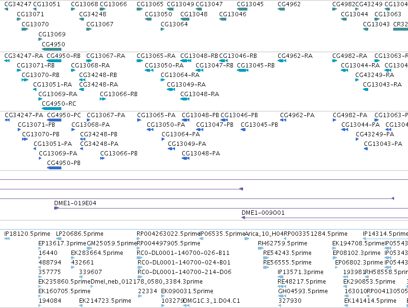Image resolution: width=408 pixels, height=308 pixels.
Task: Select the CG13070 gene arrow glyph
Action: click(x=25, y=29)
